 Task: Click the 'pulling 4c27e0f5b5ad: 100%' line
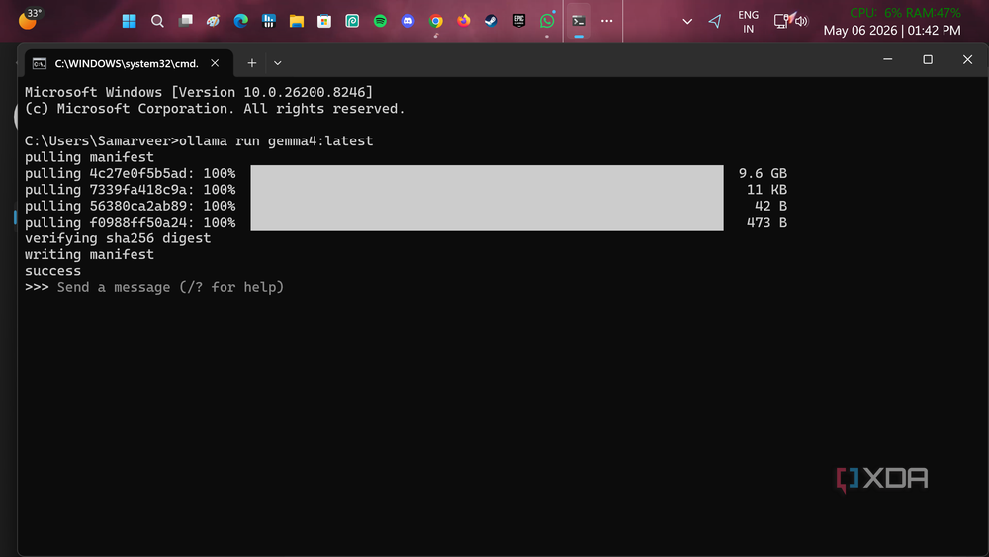pos(130,173)
